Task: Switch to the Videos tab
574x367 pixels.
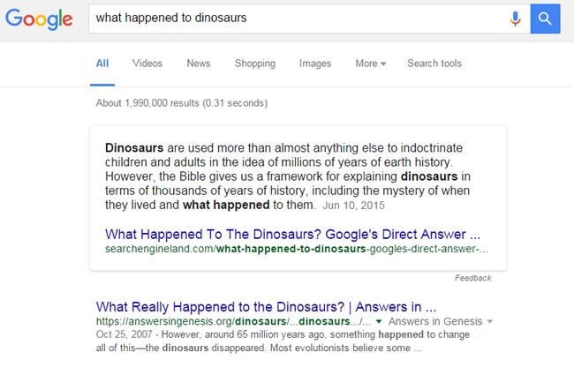Action: coord(147,64)
